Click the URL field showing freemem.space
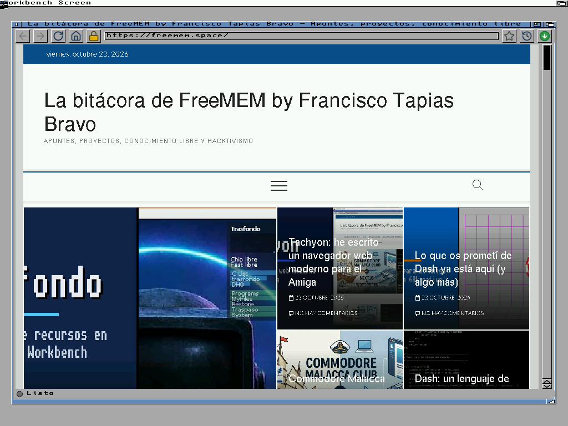This screenshot has width=568, height=426. coord(301,35)
